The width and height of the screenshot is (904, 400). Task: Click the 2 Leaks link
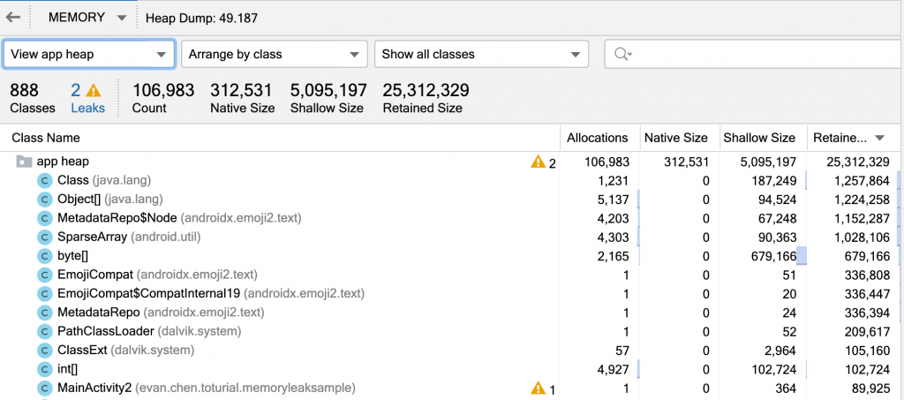click(x=87, y=98)
